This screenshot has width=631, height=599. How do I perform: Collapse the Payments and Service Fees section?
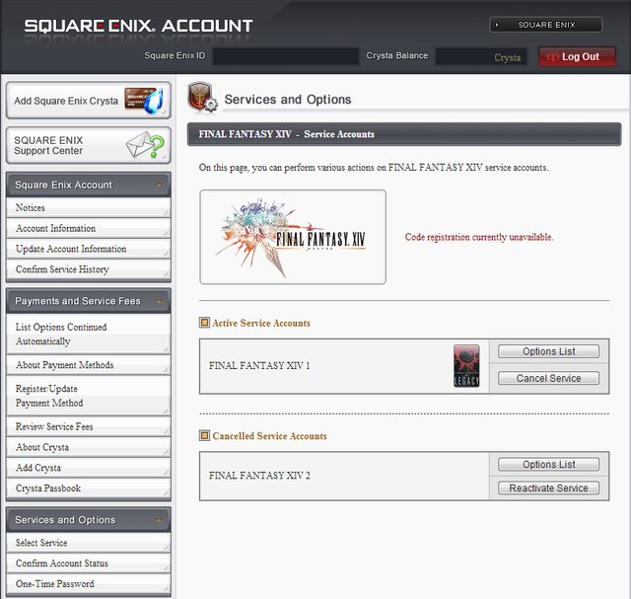click(158, 301)
